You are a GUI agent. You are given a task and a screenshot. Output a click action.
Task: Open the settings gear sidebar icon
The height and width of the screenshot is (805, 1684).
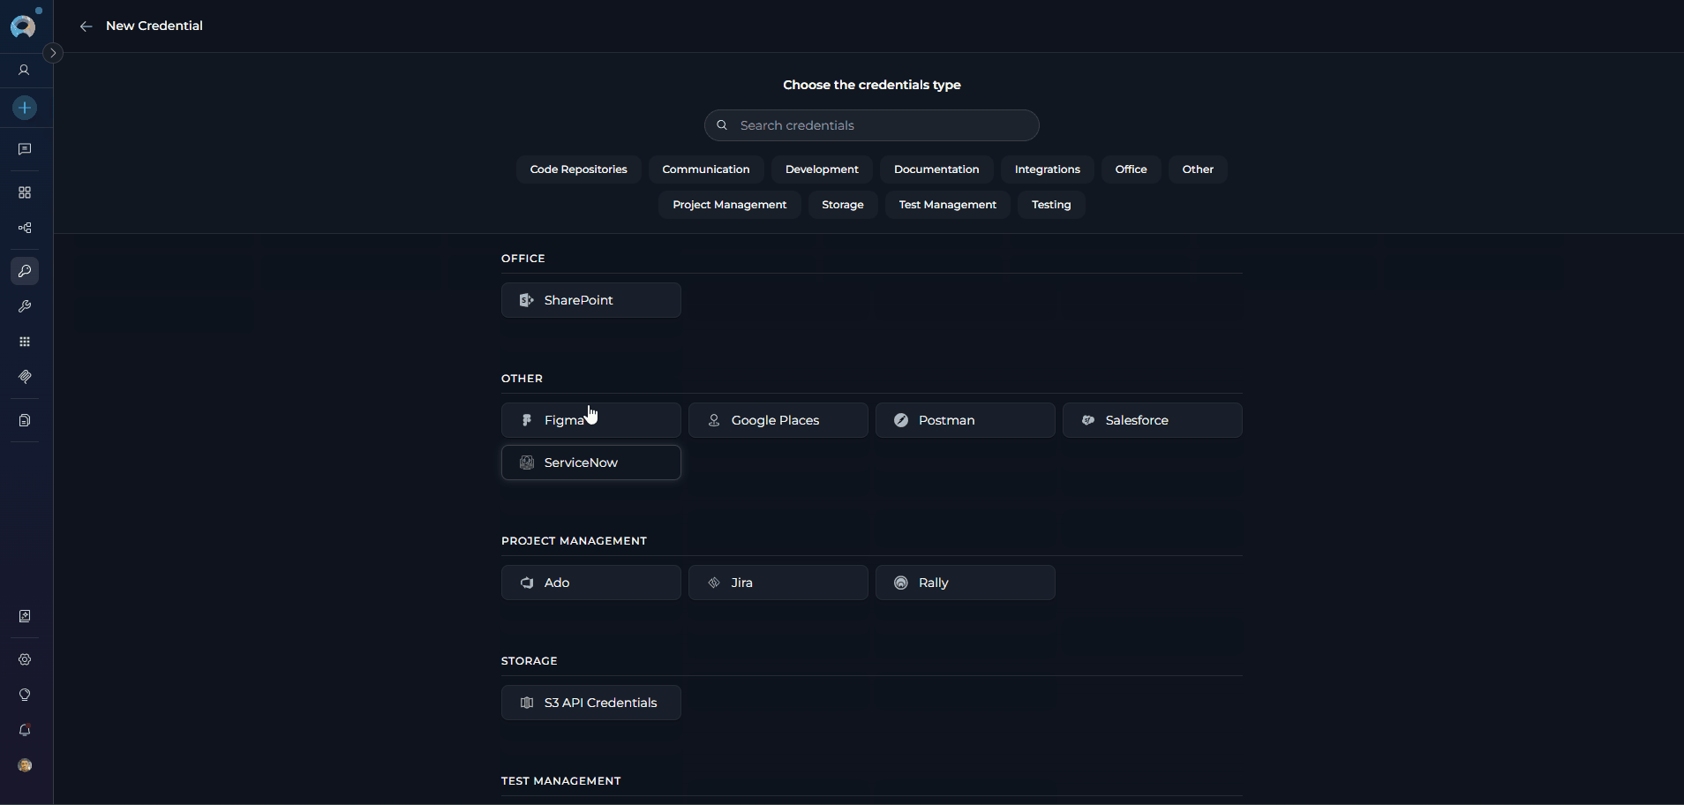click(x=25, y=659)
